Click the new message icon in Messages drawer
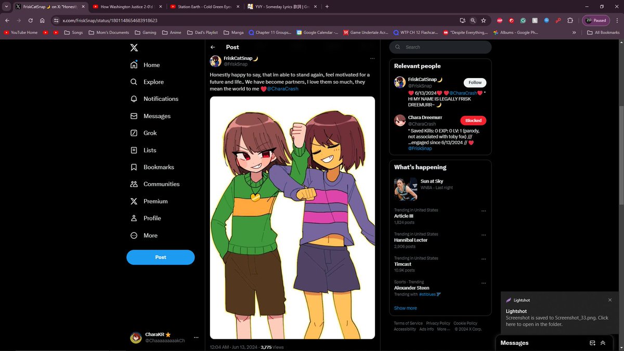624x351 pixels. click(592, 343)
